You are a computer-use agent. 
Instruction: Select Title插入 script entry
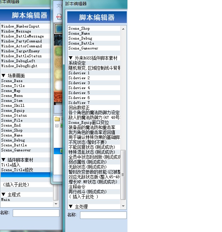pyautogui.click(x=25, y=165)
